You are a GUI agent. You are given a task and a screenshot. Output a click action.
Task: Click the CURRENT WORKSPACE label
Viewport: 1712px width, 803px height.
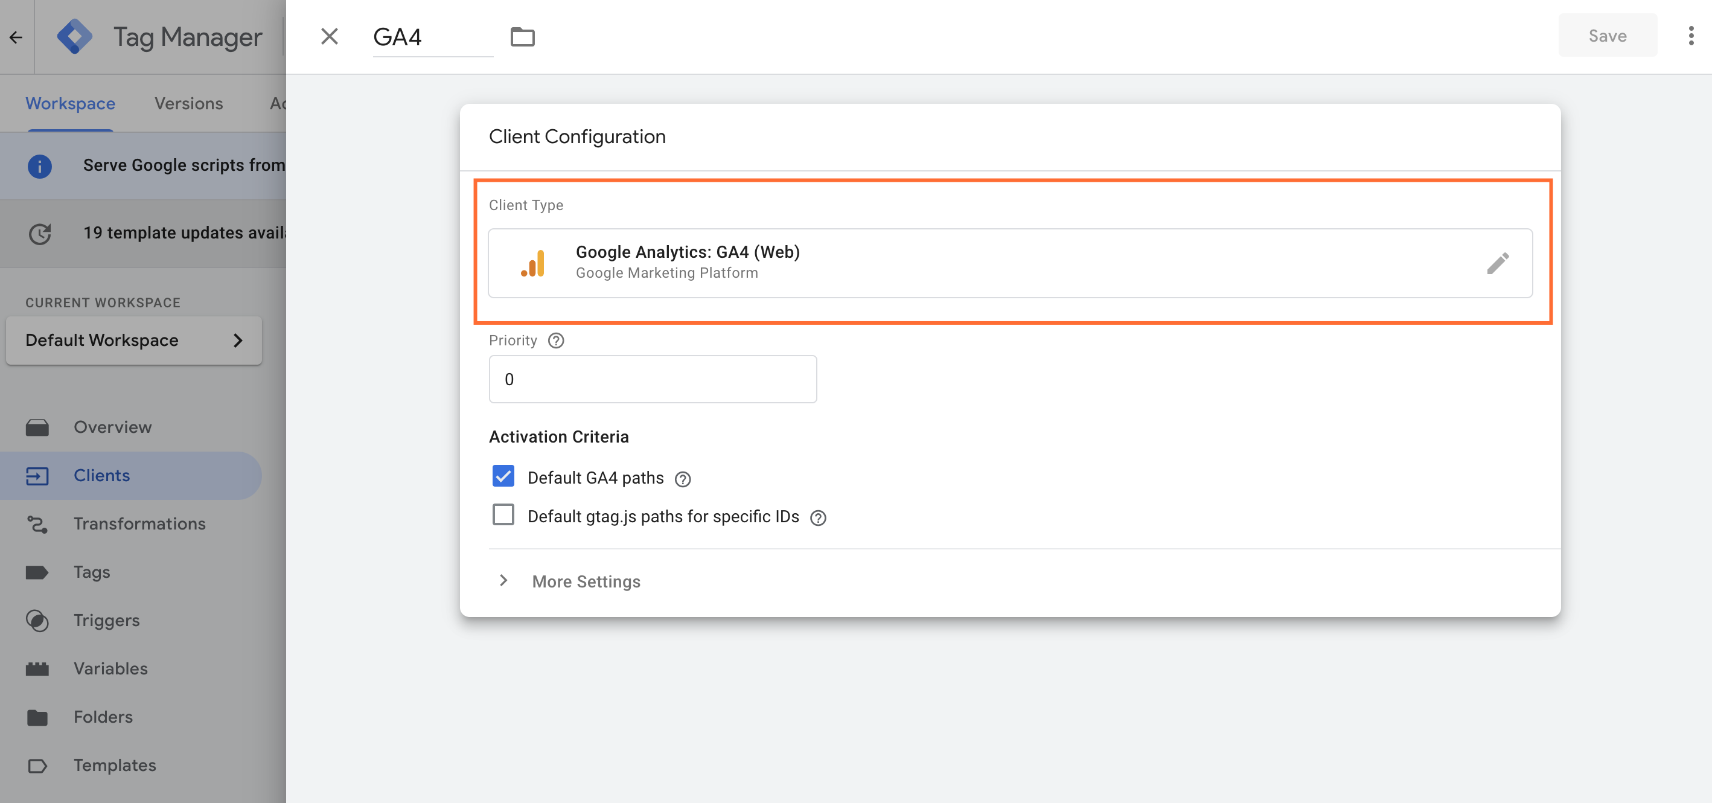pyautogui.click(x=103, y=303)
